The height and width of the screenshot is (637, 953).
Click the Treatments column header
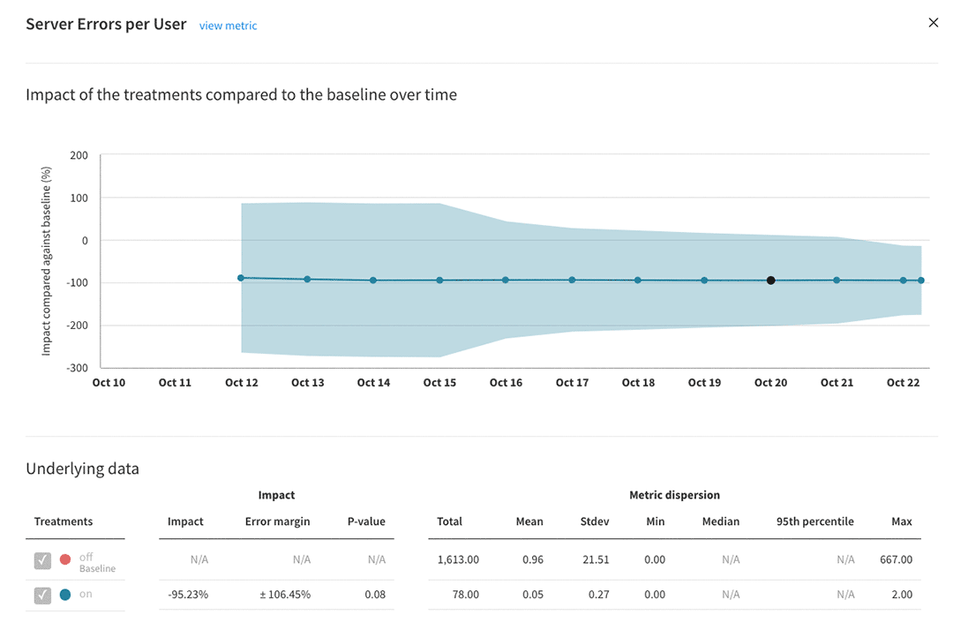click(x=64, y=521)
